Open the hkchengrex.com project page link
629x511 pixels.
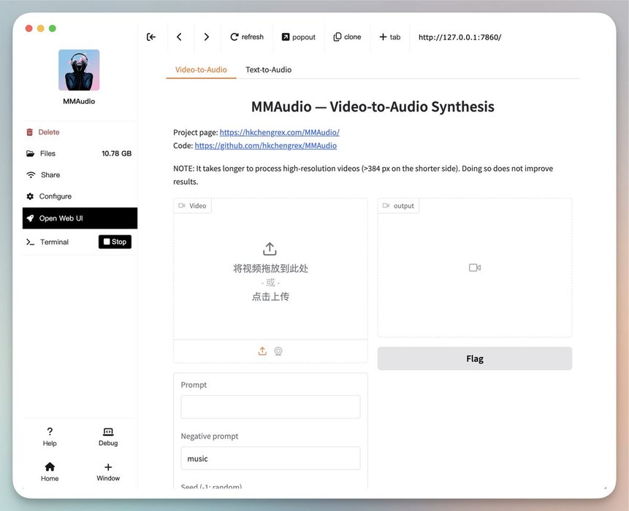tap(279, 133)
